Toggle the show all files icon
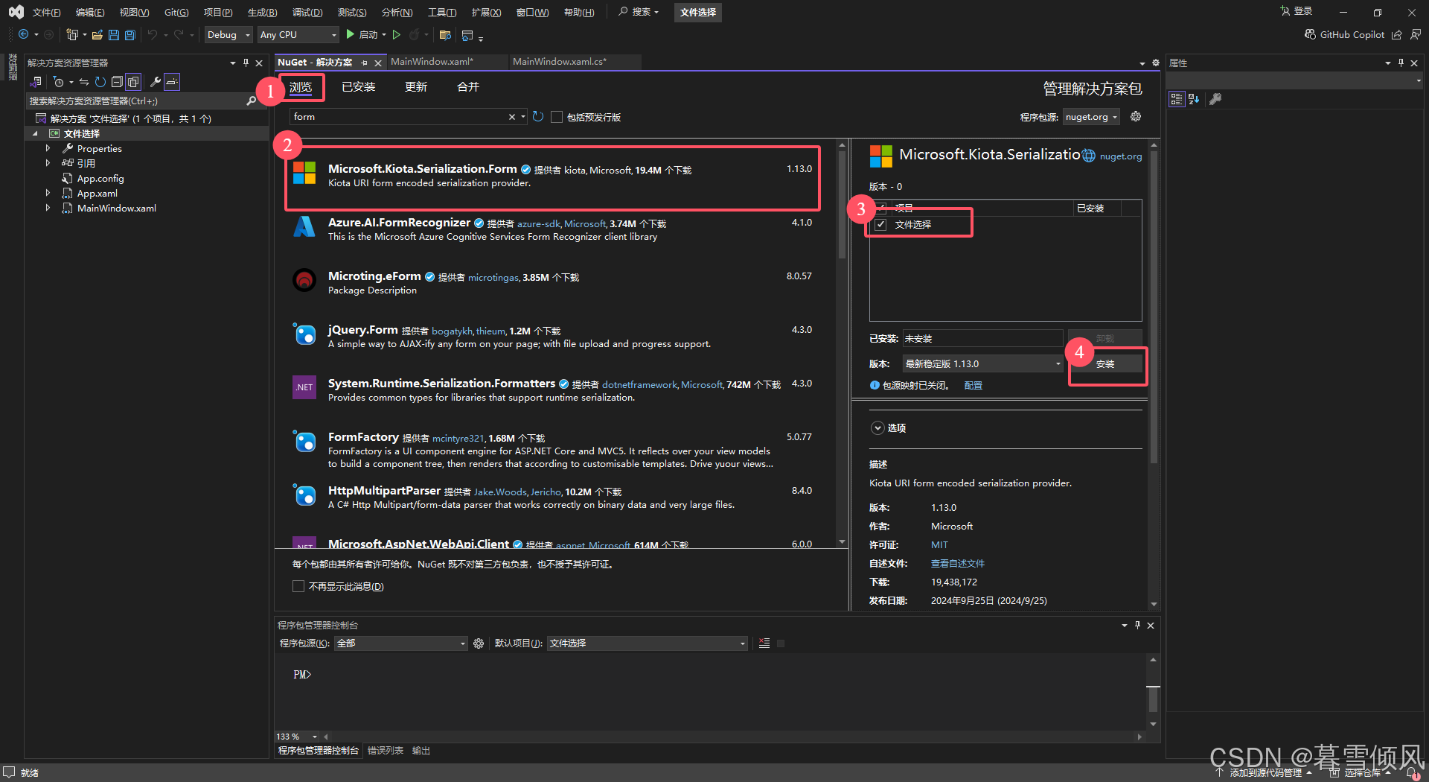Image resolution: width=1429 pixels, height=782 pixels. [133, 82]
